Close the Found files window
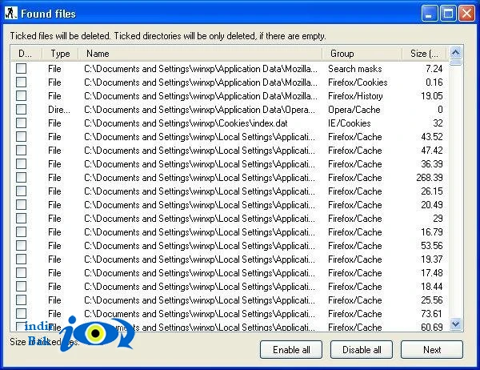Viewport: 480px width, 370px height. click(x=467, y=14)
